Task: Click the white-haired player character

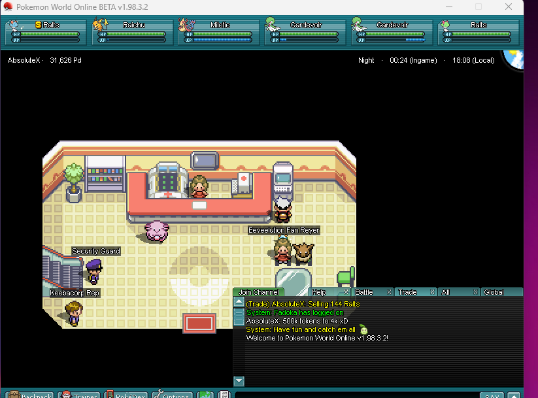Action: [x=283, y=209]
